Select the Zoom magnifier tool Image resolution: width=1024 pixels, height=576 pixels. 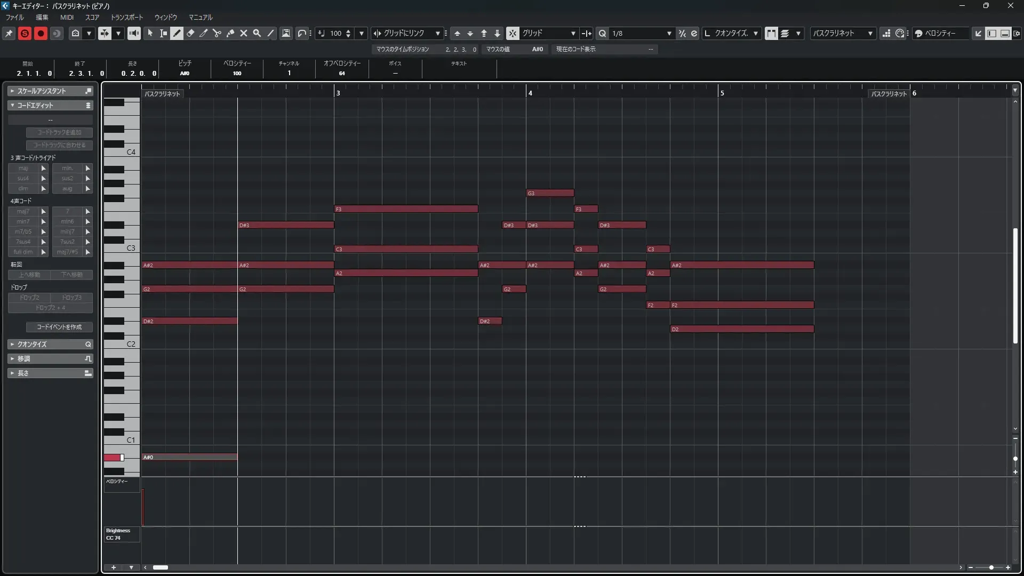257,33
